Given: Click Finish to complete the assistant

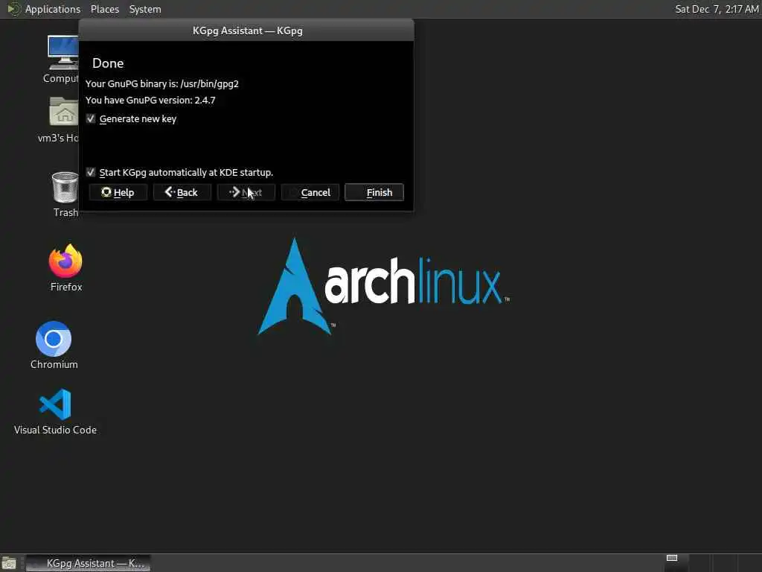Looking at the screenshot, I should [374, 192].
